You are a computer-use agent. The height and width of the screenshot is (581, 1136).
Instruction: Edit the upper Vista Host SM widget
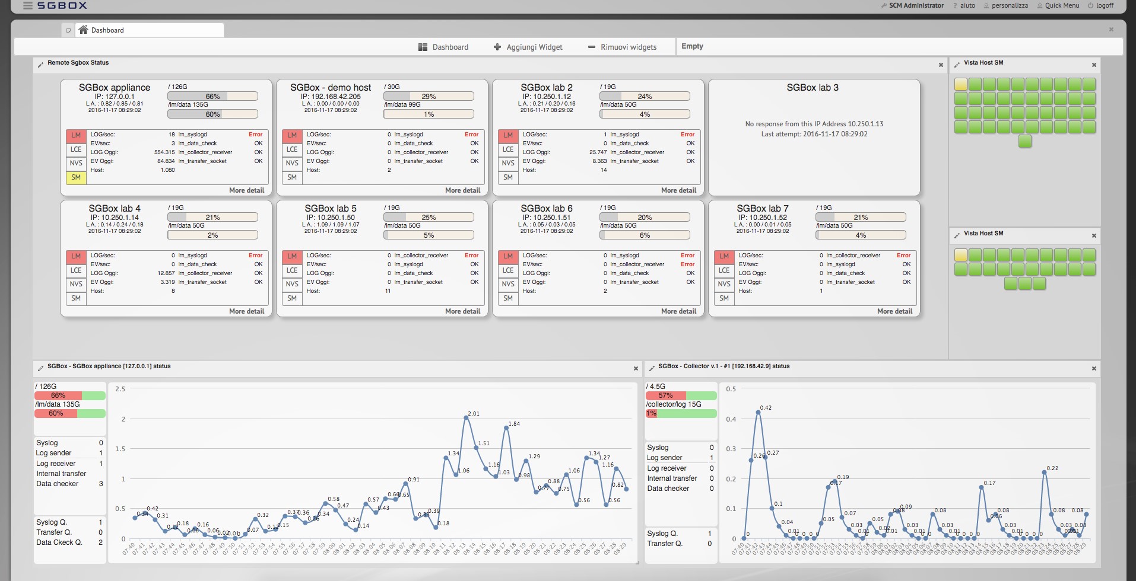pos(957,63)
